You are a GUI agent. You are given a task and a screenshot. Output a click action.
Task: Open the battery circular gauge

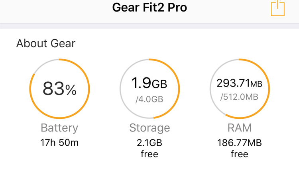(59, 89)
